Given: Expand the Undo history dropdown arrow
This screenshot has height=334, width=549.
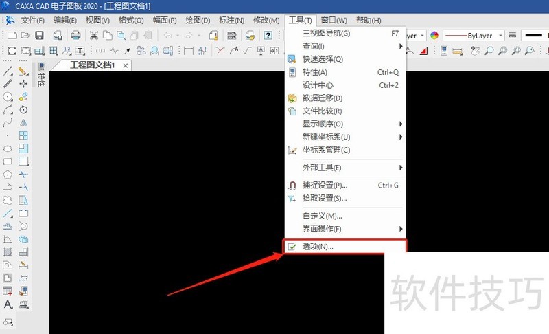Looking at the screenshot, I should (x=178, y=36).
